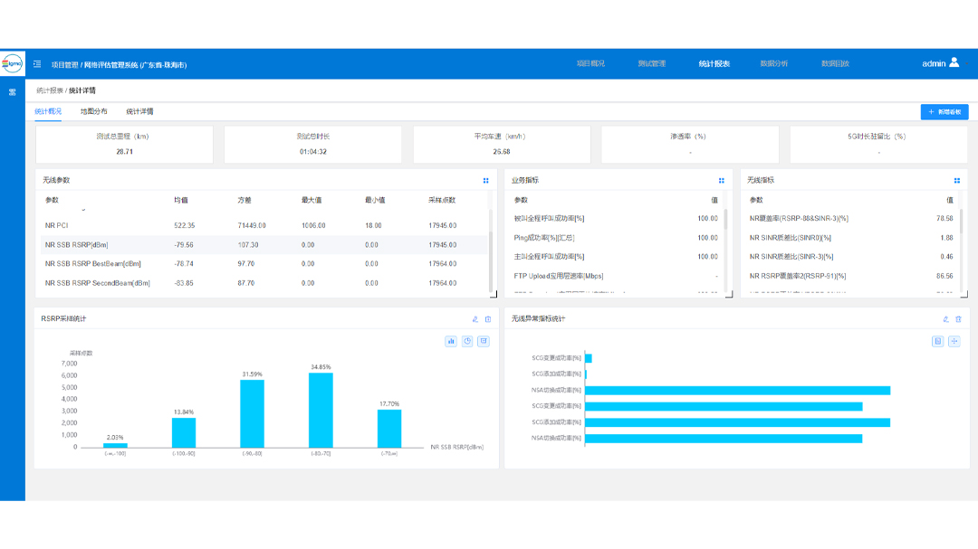978x549 pixels.
Task: Open settings grid icon for 无线指标 panel
Action: point(957,181)
